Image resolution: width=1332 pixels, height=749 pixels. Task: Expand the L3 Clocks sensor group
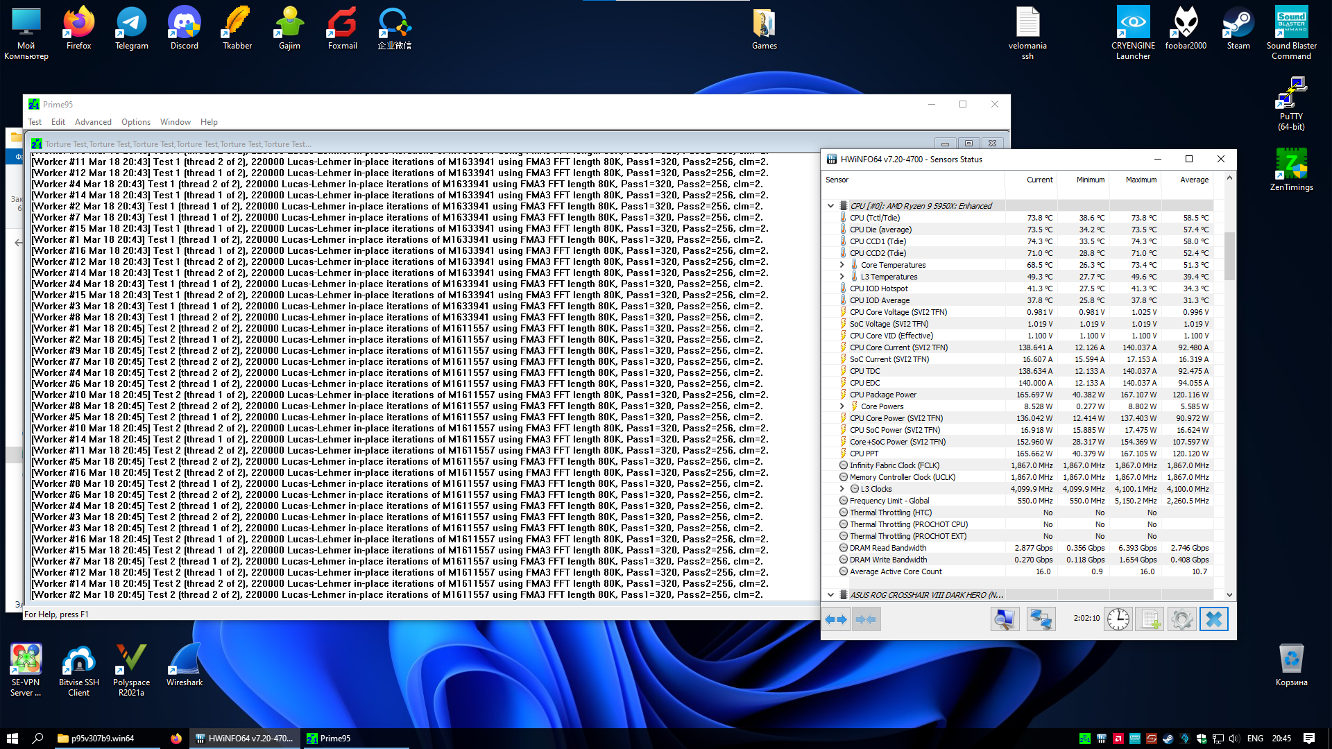coord(842,489)
